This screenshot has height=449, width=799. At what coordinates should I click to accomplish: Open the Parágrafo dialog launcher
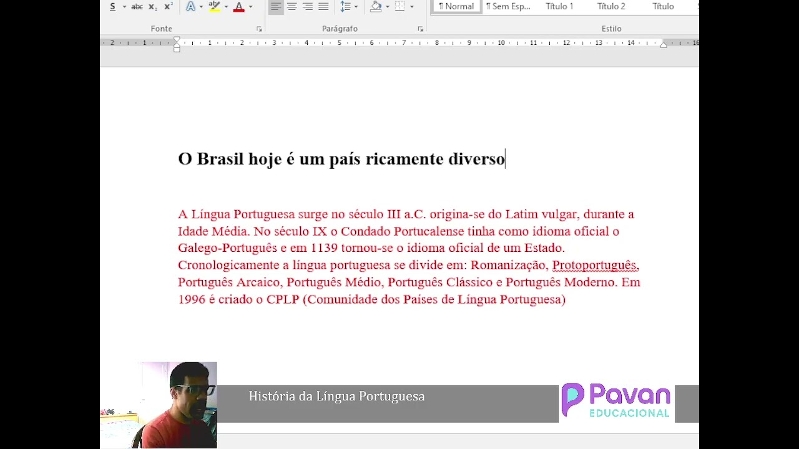pos(420,29)
